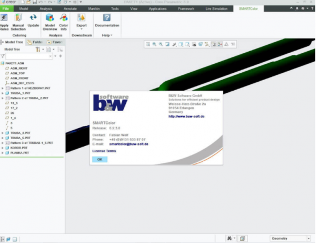The image size is (316, 243).
Task: Toggle the model tree pane icon in status bar
Action: click(x=2, y=239)
